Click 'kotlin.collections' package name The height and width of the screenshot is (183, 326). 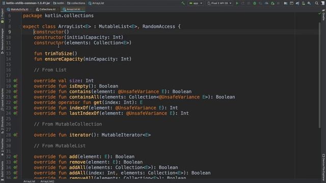tap(69, 16)
